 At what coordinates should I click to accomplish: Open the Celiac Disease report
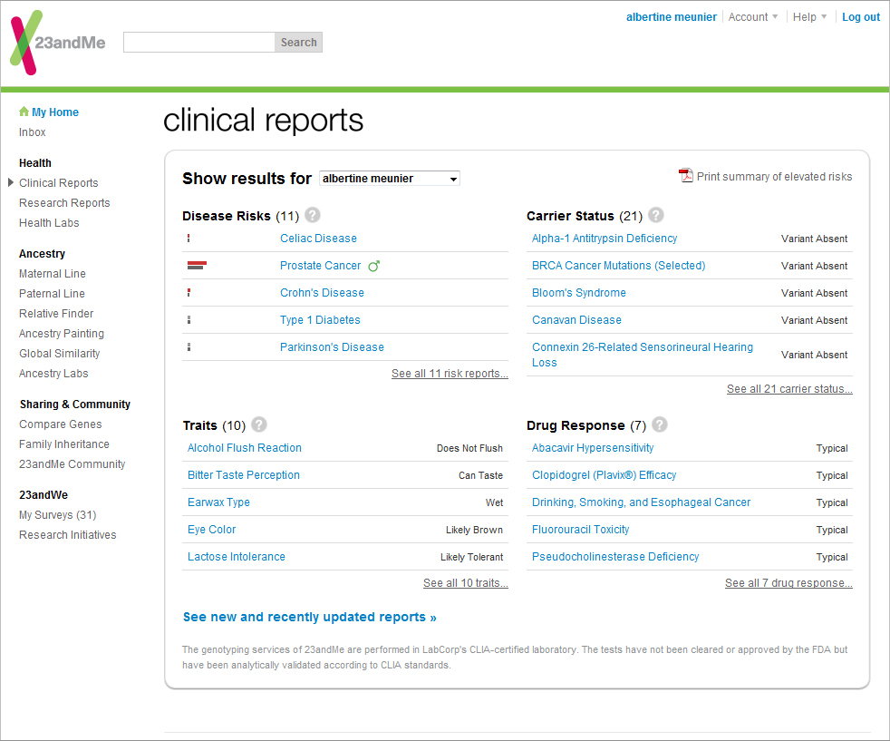tap(318, 239)
